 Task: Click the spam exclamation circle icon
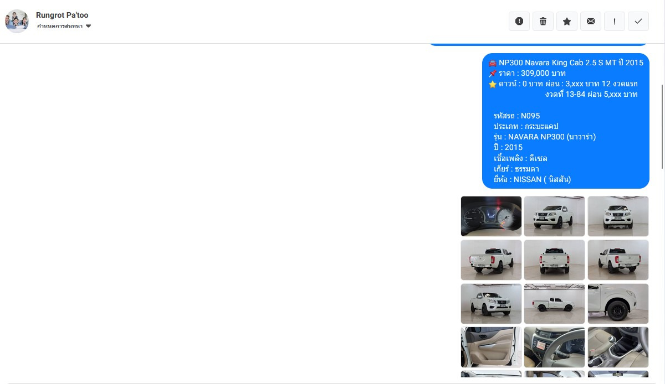(519, 21)
